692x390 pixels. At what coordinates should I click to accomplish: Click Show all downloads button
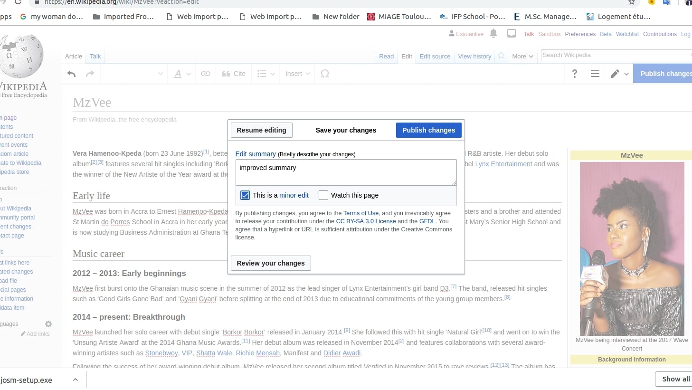pyautogui.click(x=675, y=379)
